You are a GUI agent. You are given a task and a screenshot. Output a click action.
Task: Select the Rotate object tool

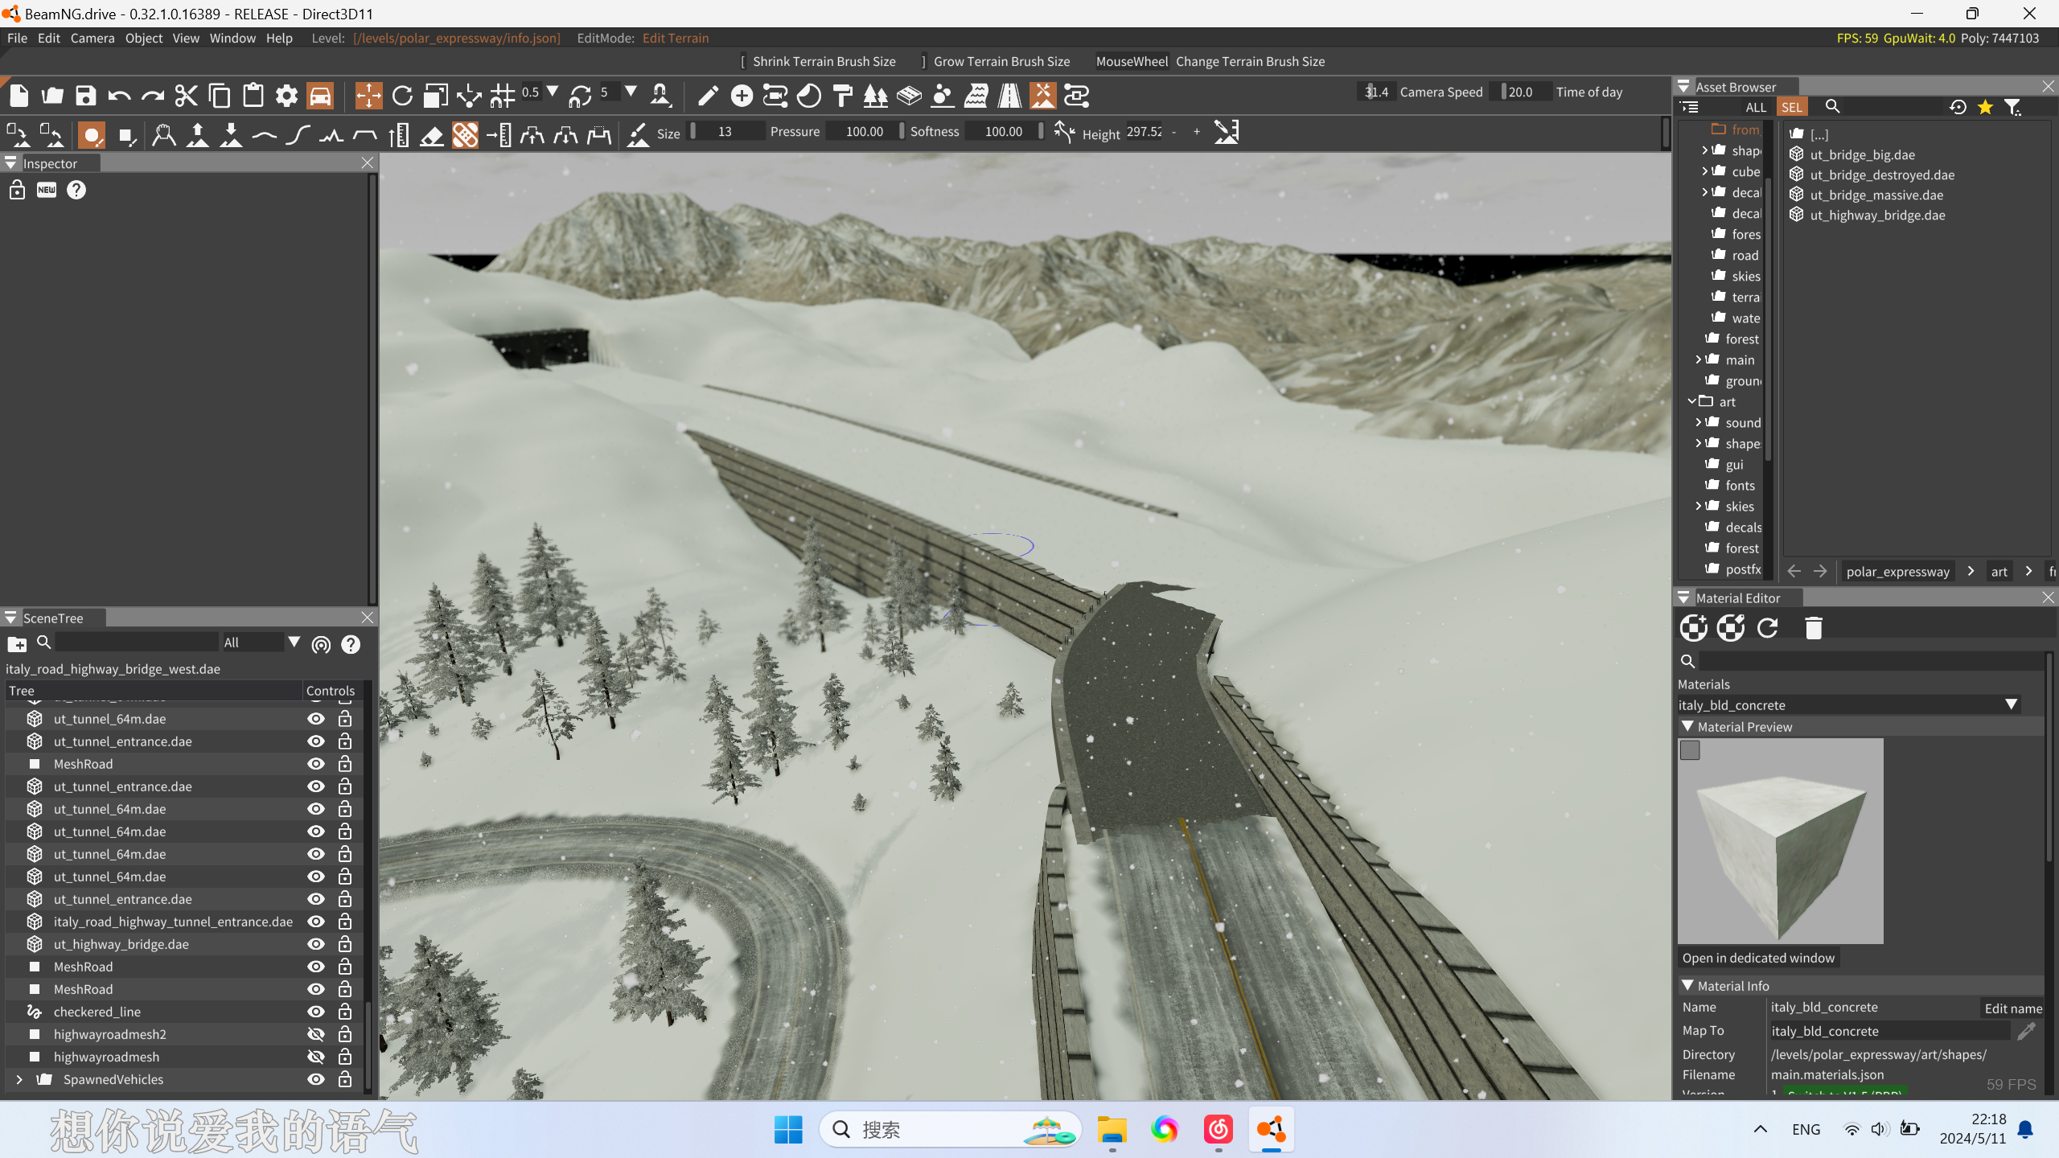click(x=402, y=96)
